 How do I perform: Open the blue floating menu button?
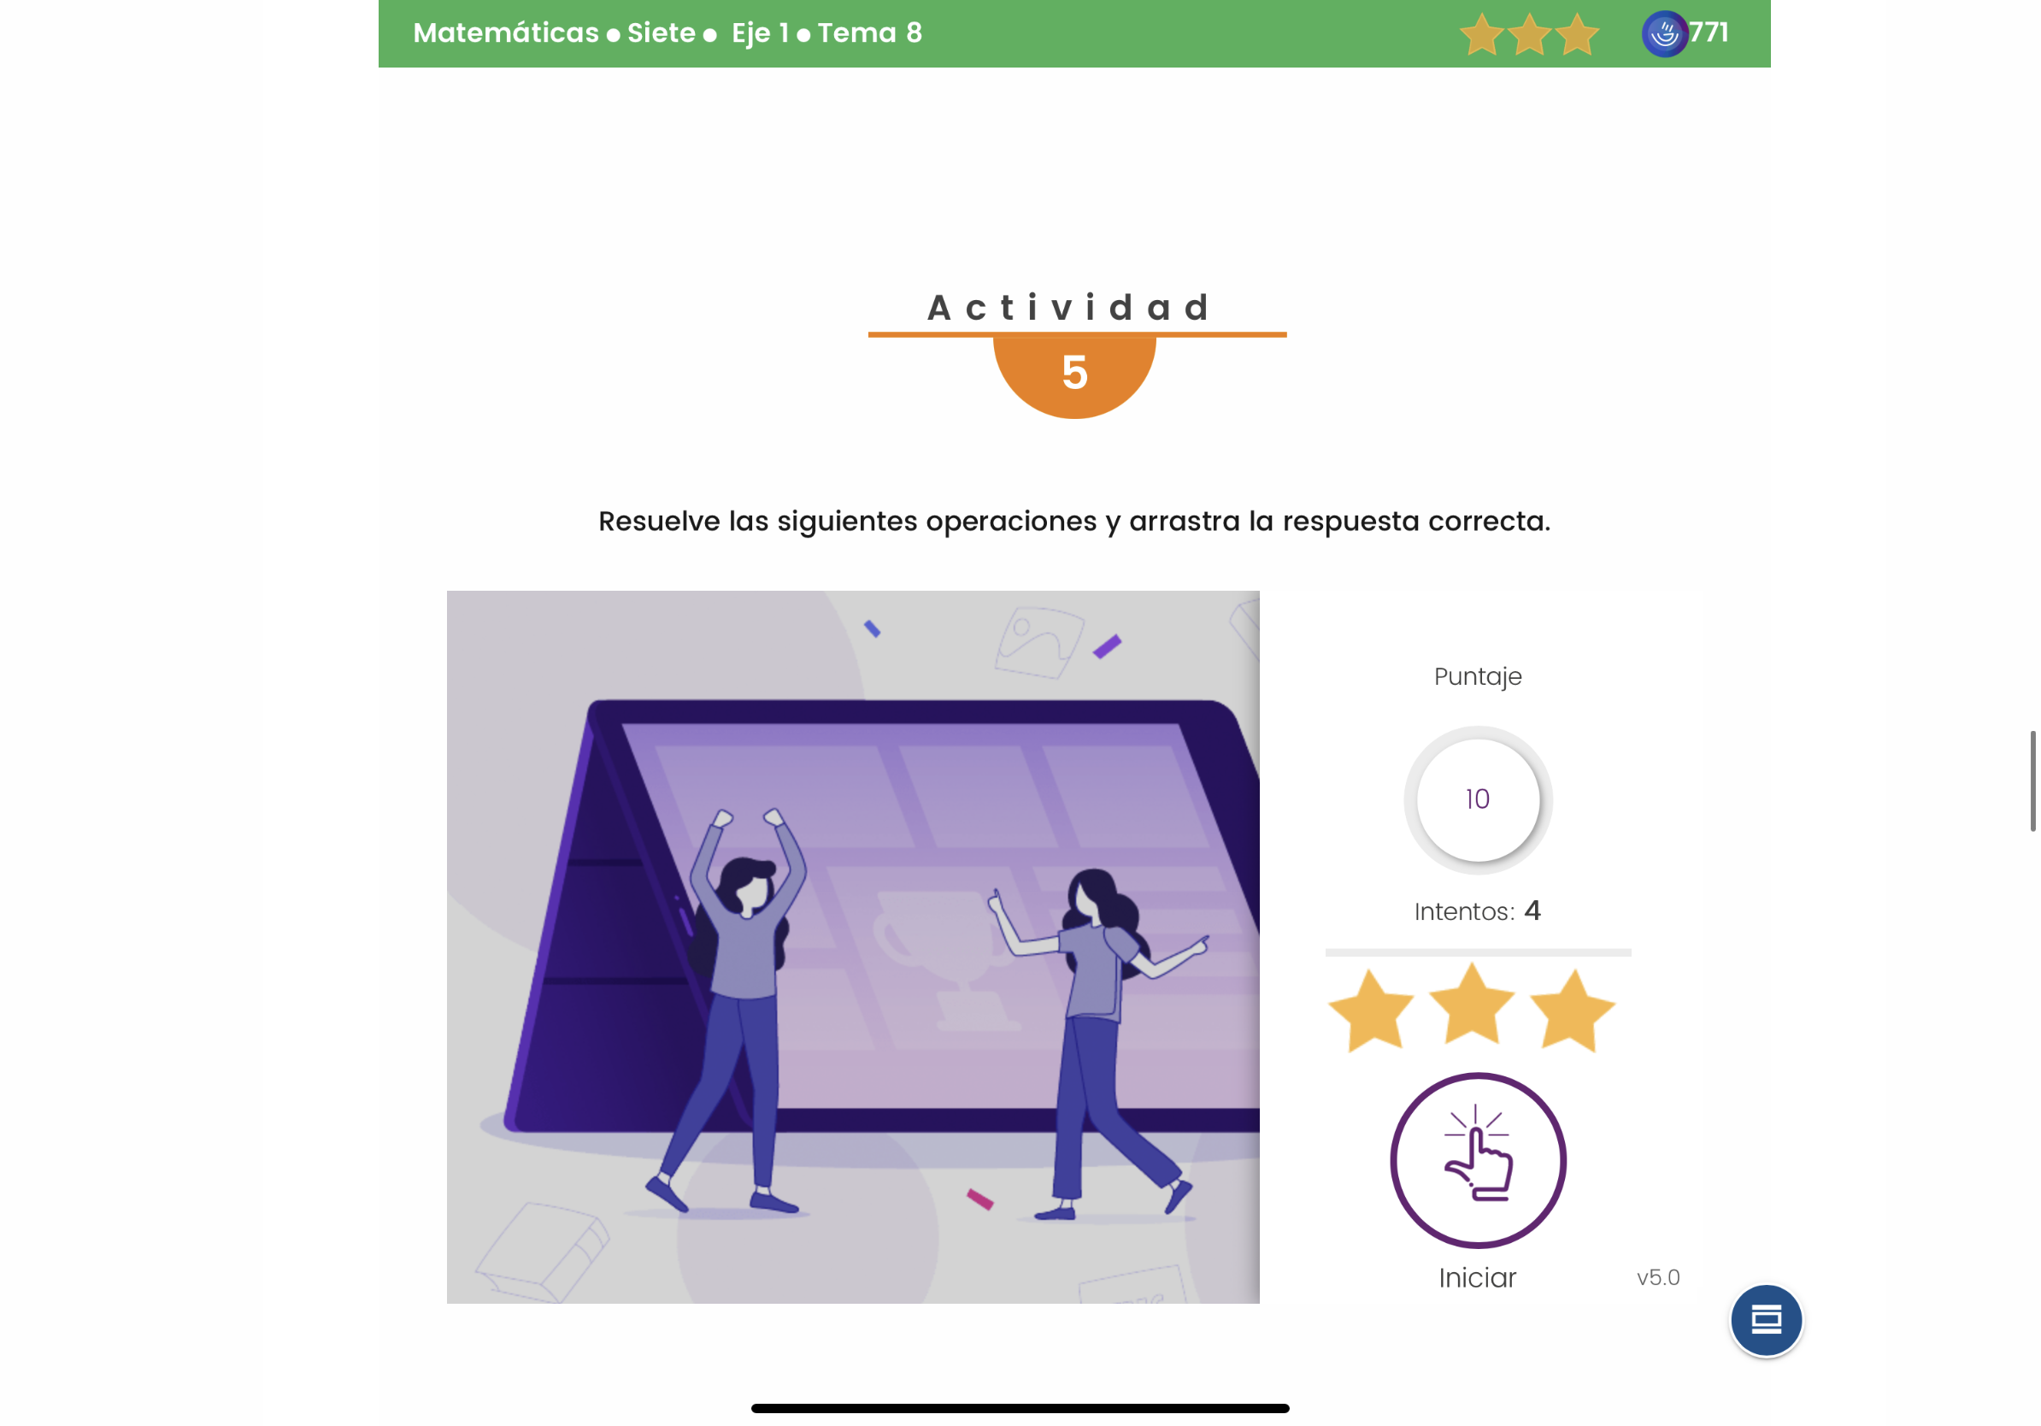coord(1766,1319)
